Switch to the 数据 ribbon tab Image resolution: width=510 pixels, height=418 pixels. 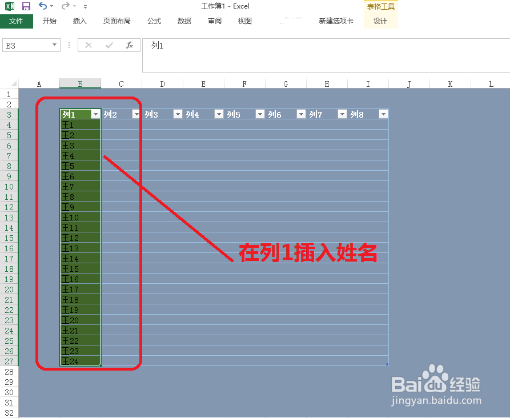coord(184,21)
